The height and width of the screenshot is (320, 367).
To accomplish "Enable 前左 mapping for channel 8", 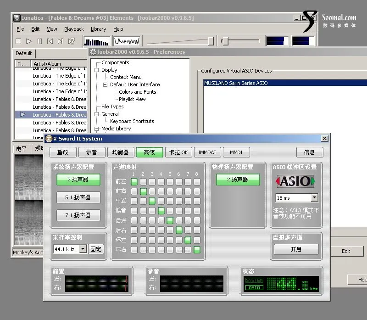I will 197,181.
